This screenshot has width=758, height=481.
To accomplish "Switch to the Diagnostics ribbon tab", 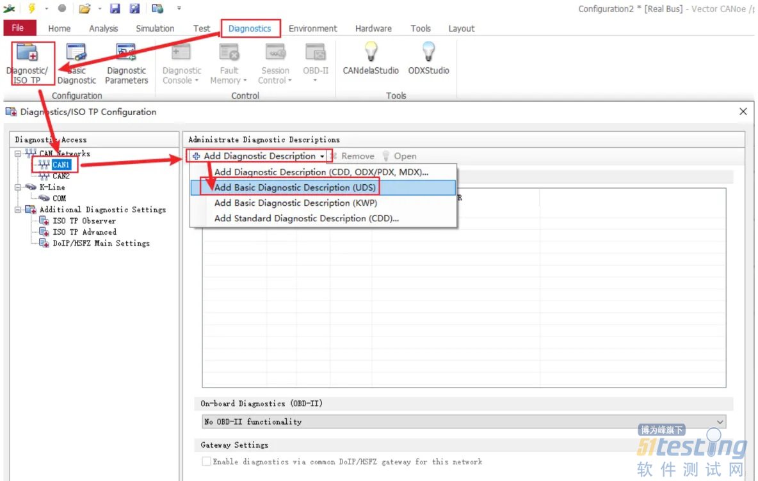I will coord(250,29).
